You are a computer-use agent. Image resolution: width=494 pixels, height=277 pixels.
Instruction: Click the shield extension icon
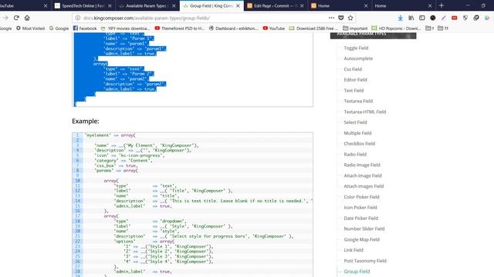tap(465, 18)
